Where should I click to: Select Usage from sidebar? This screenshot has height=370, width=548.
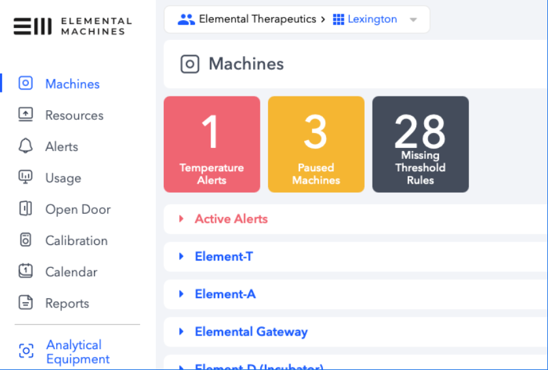63,178
